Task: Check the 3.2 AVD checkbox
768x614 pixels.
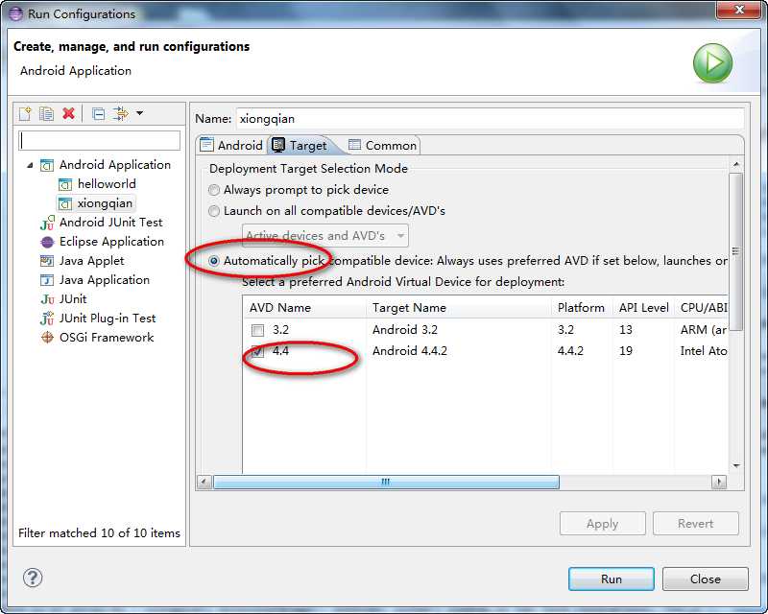Action: pos(257,330)
